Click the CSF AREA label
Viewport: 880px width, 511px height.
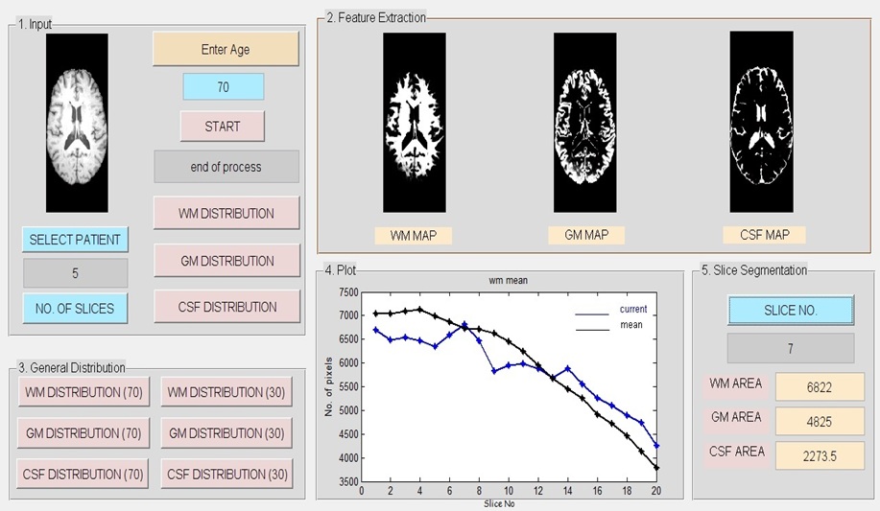click(736, 452)
